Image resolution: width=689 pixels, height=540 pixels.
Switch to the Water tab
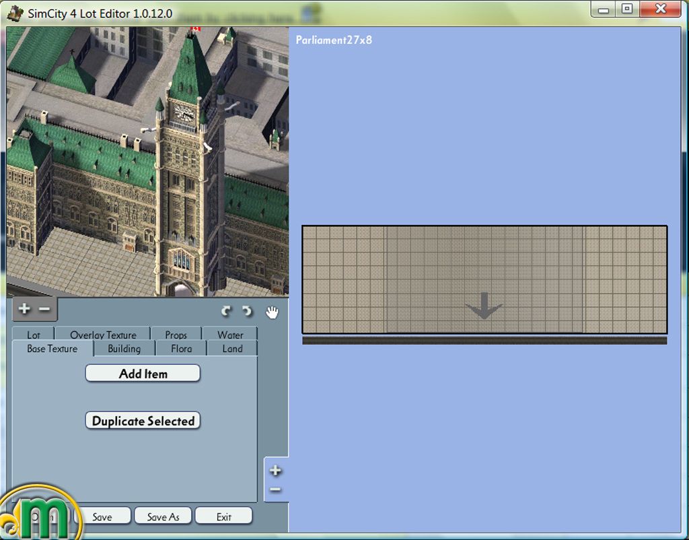click(x=230, y=334)
